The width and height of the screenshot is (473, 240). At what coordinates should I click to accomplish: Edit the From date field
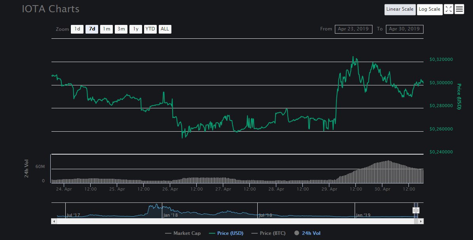[353, 29]
